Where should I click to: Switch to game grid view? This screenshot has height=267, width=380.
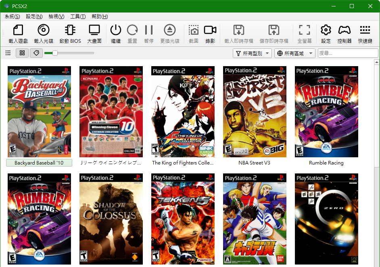(22, 53)
